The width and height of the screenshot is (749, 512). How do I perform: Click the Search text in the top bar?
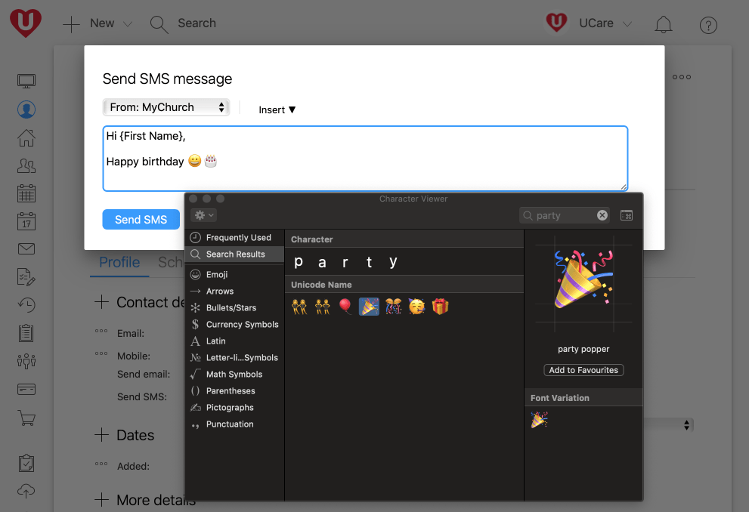pos(197,23)
